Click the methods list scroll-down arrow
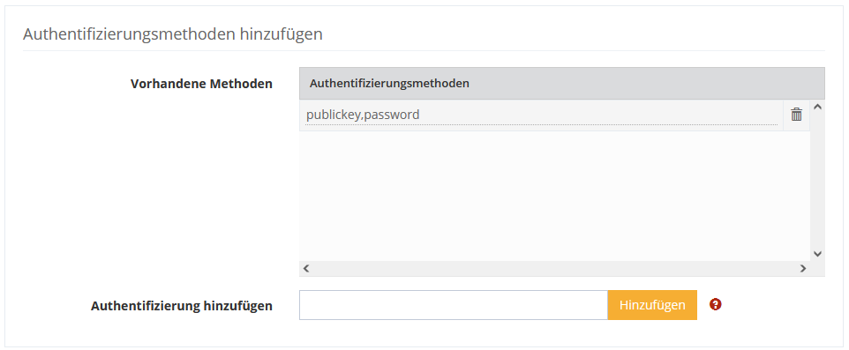Image resolution: width=849 pixels, height=350 pixels. click(817, 254)
